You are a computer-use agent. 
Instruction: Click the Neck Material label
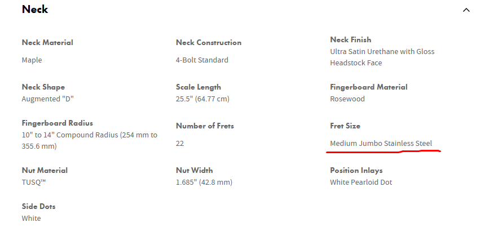(x=47, y=42)
